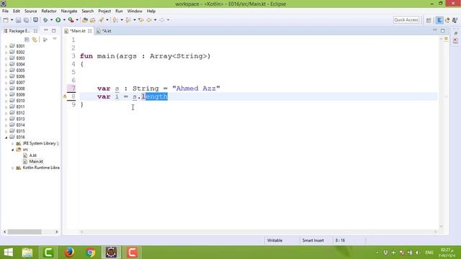Open the Refactor menu
This screenshot has width=461, height=259.
[49, 11]
